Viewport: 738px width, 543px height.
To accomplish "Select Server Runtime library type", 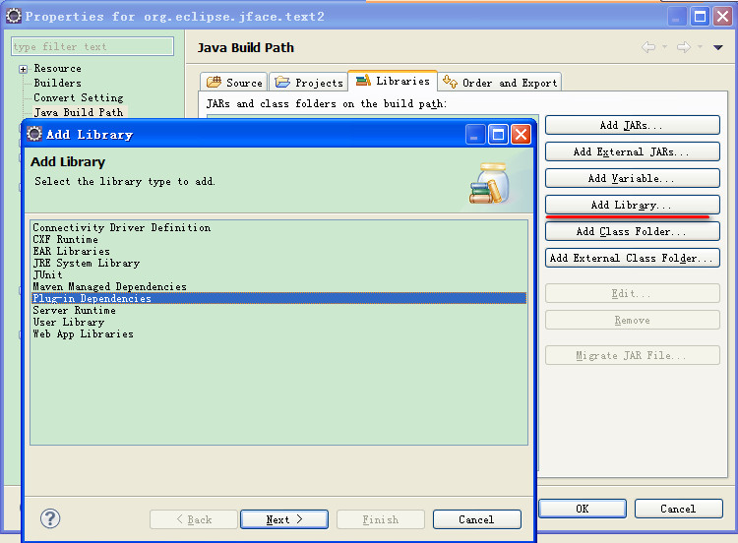I will point(278,310).
